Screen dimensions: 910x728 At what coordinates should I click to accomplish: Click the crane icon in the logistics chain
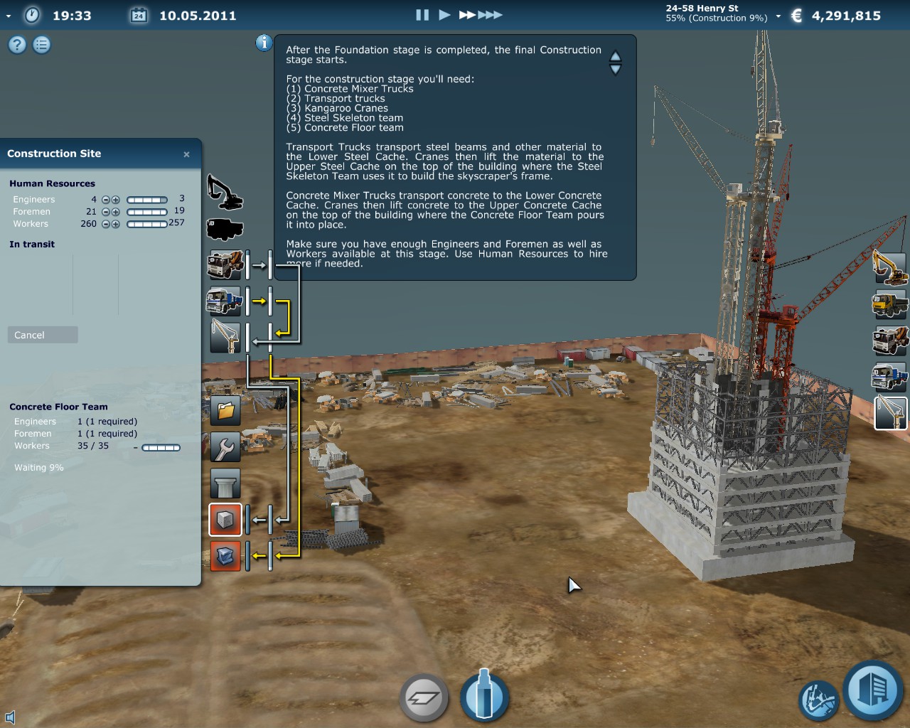tap(225, 338)
